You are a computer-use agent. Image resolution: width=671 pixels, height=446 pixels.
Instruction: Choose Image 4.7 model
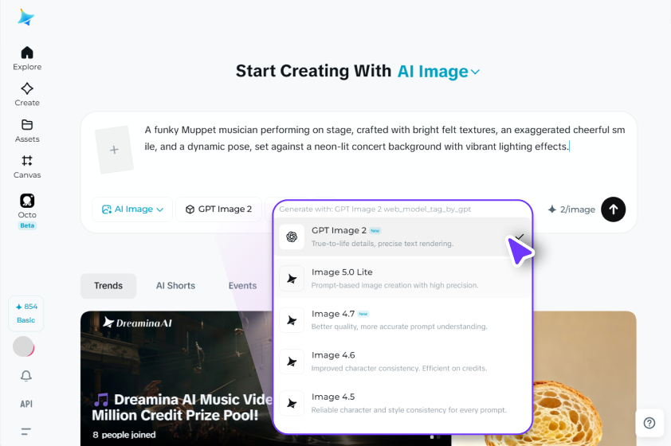click(x=402, y=320)
